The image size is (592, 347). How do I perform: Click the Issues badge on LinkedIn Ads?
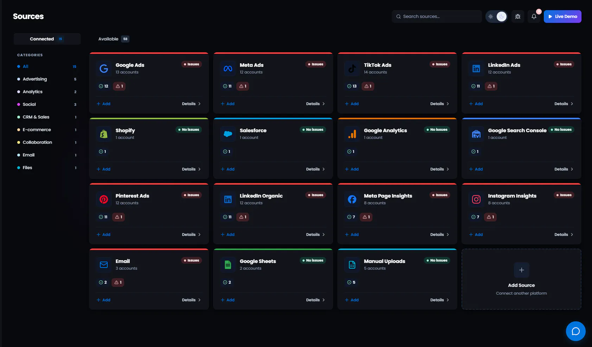click(x=564, y=64)
